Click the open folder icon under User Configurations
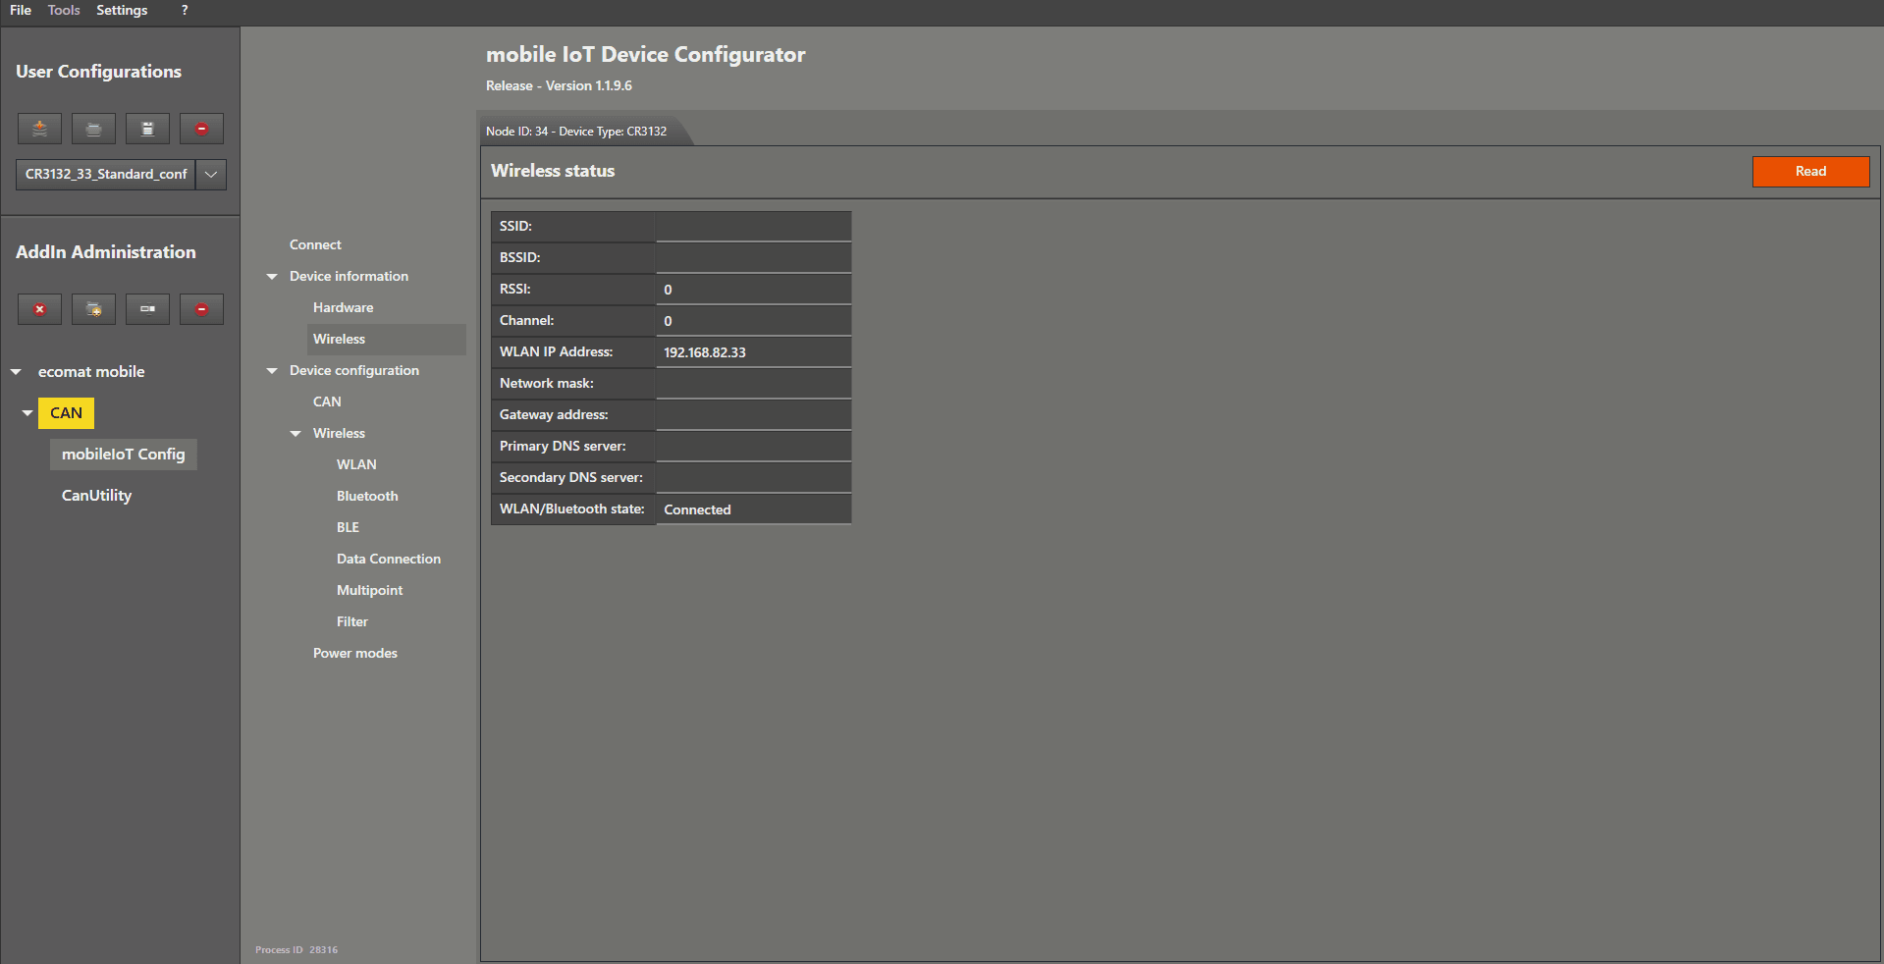 pos(93,129)
